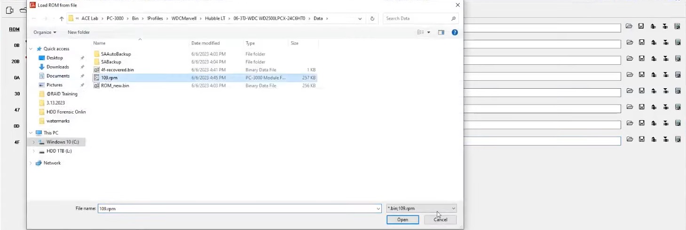Click the search magnifier icon

453,19
